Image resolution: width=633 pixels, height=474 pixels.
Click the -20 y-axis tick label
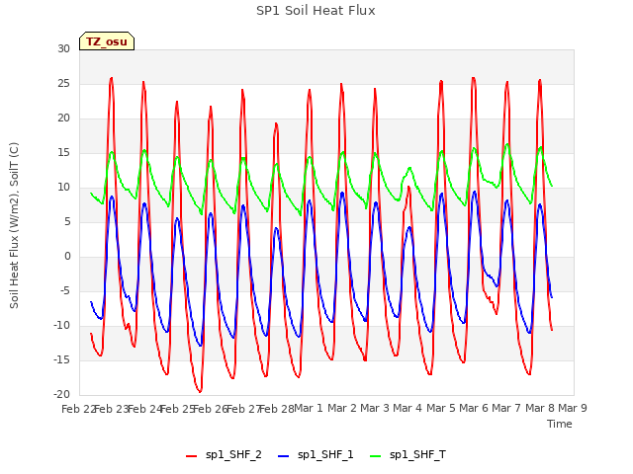[62, 395]
